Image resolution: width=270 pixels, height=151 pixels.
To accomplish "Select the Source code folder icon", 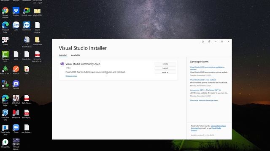I will [38, 41].
